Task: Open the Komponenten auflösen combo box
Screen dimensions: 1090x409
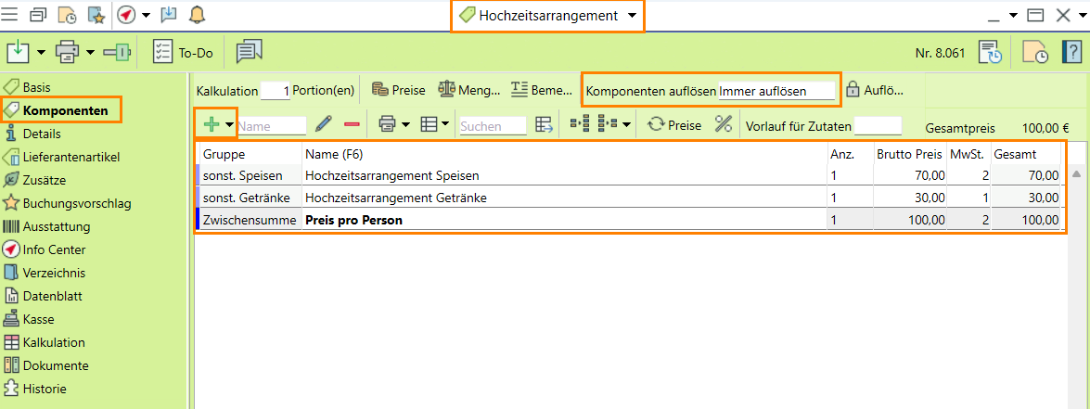Action: (x=776, y=90)
